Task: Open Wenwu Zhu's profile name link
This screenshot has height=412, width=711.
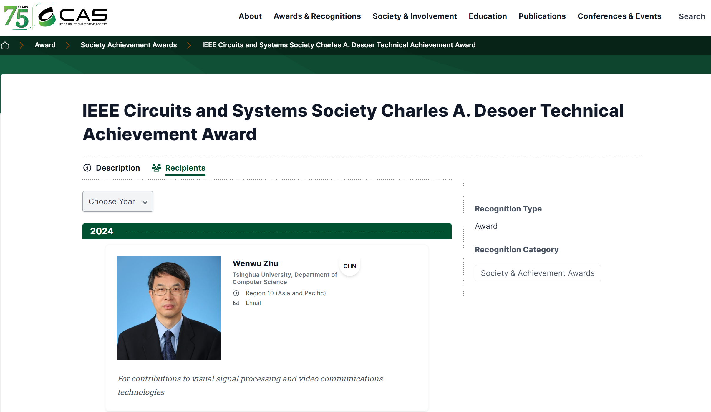Action: tap(255, 263)
